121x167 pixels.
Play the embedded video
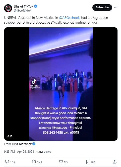[x=61, y=84]
